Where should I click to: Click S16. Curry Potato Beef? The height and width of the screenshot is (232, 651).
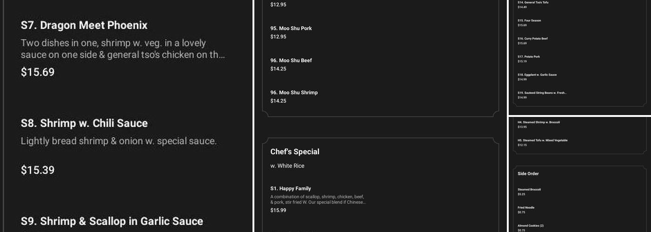coord(532,39)
